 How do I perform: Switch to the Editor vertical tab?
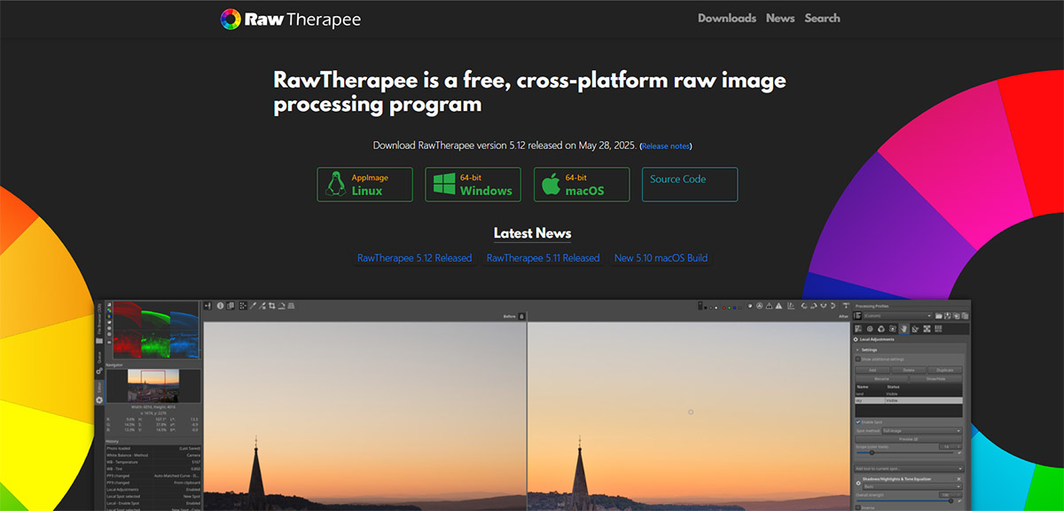click(99, 393)
